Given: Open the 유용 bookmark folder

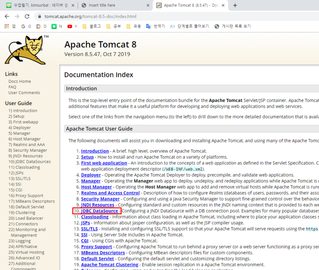Looking at the screenshot, I should [x=134, y=26].
